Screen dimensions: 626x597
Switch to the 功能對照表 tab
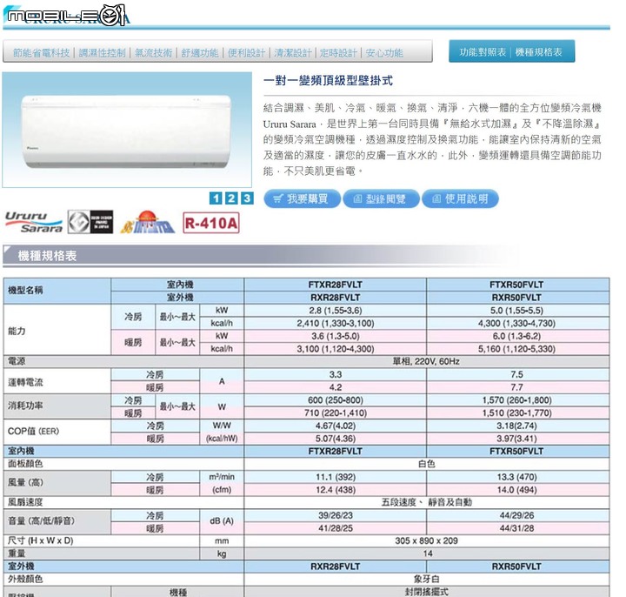click(x=483, y=52)
